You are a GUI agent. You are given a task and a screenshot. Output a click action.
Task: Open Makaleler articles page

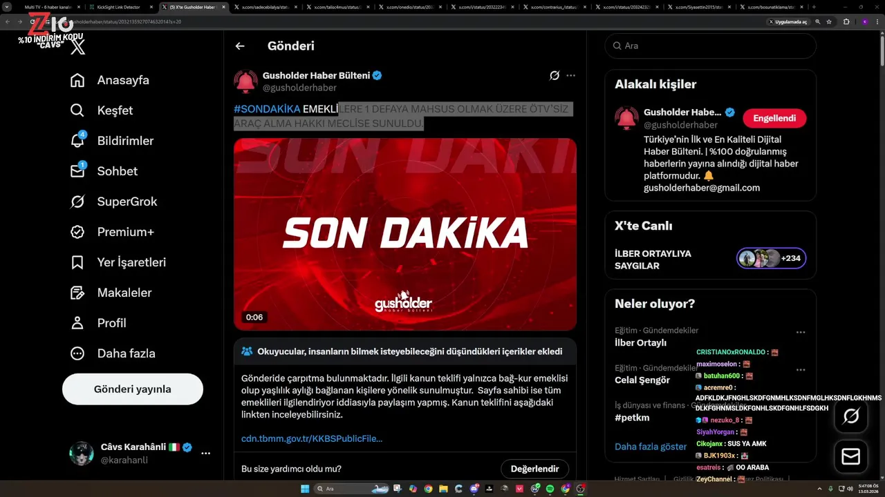point(111,293)
